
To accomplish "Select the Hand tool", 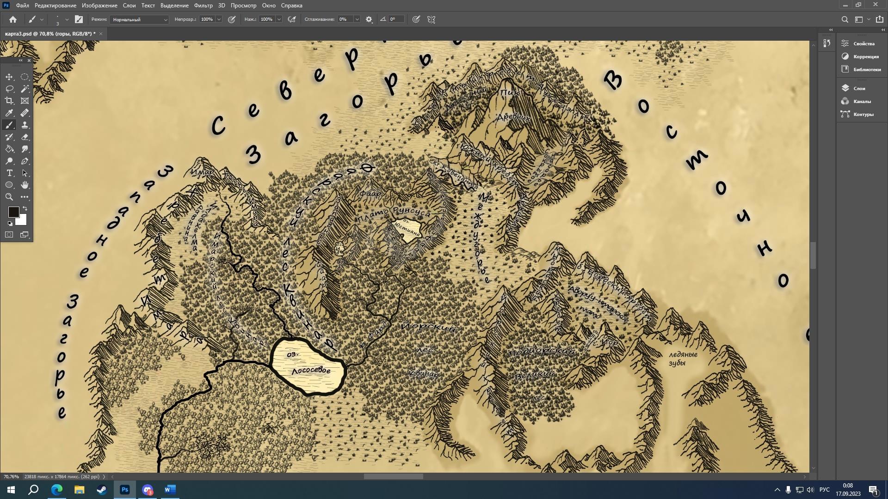I will (25, 185).
